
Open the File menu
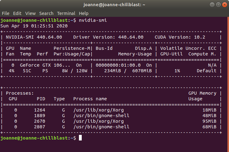(x=6, y=13)
